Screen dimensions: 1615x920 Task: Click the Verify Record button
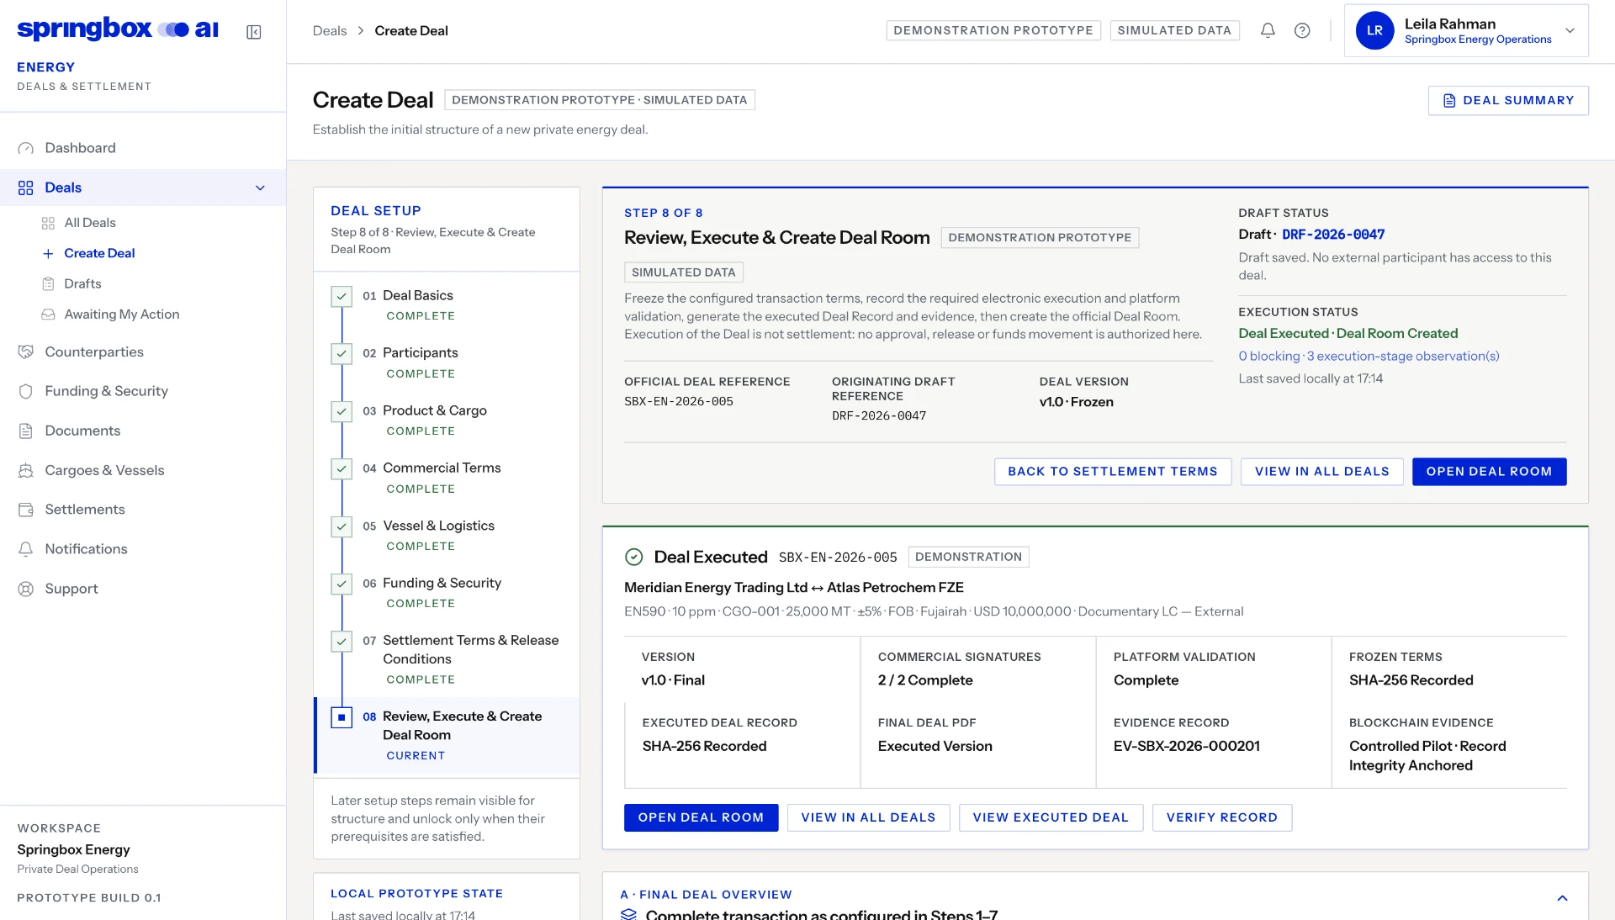1221,817
